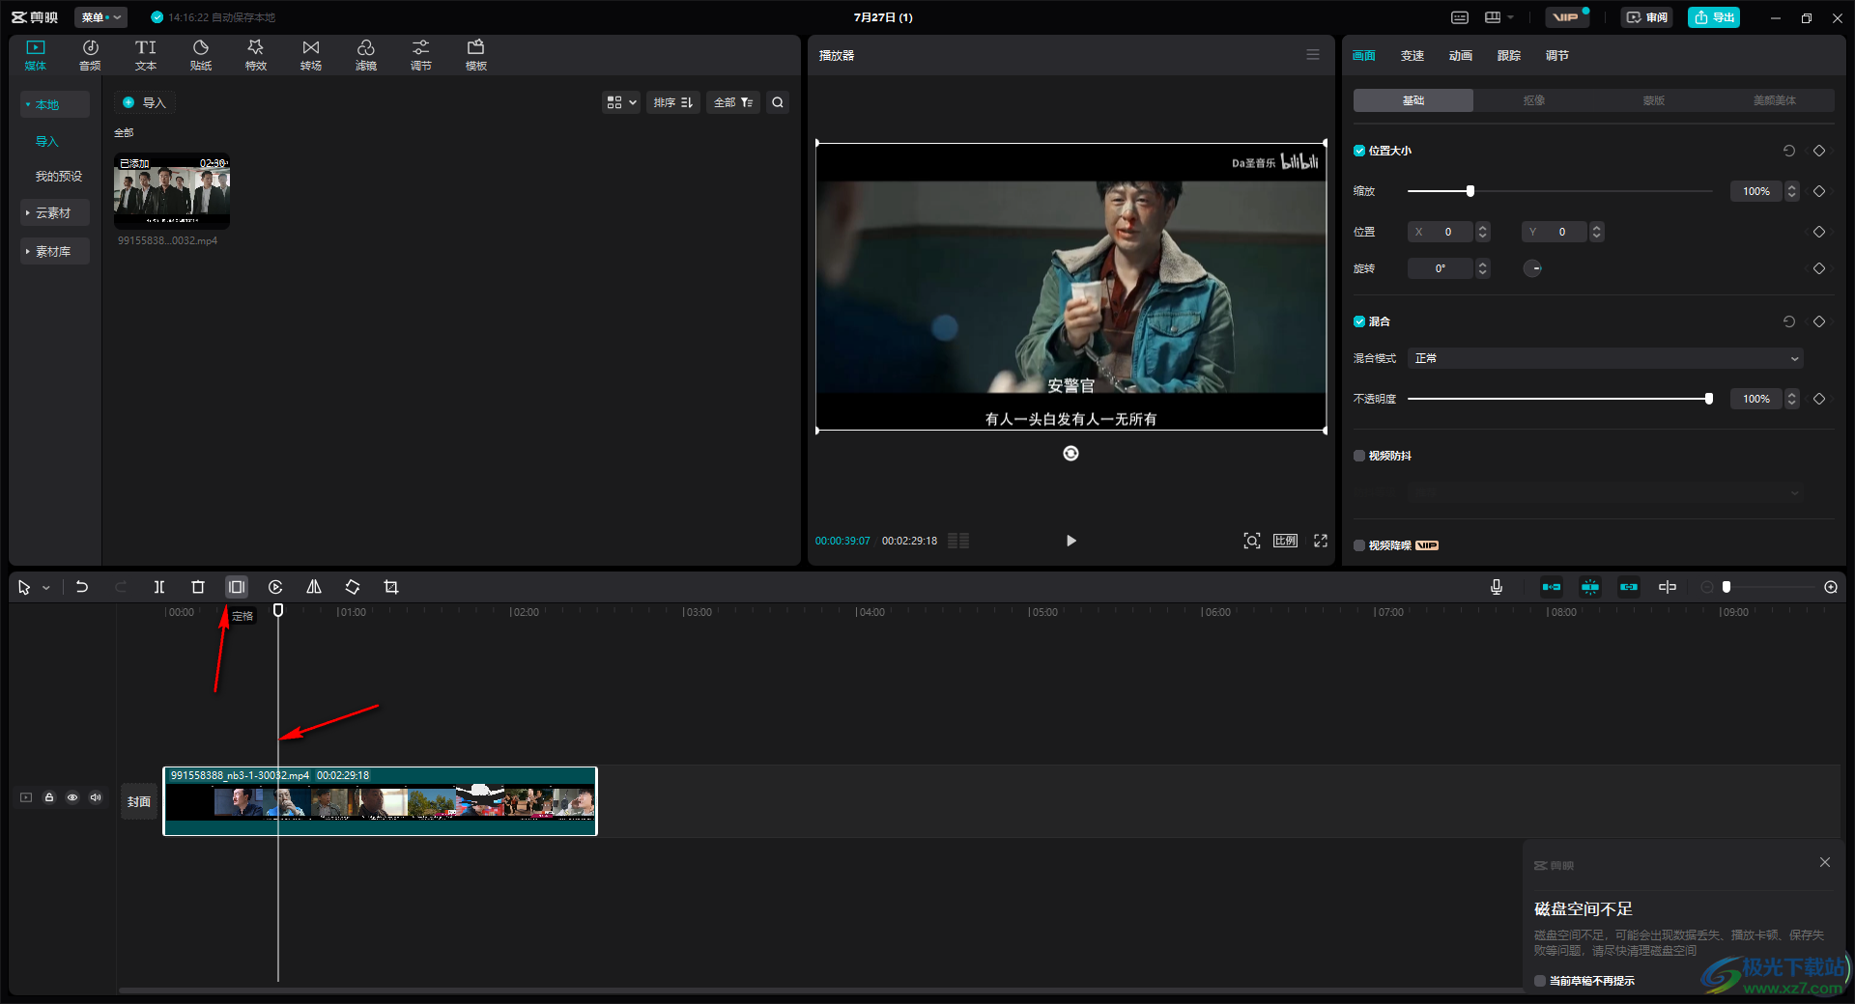Switch to the Adjust (调节) tab in properties
This screenshot has height=1004, width=1855.
pos(1557,56)
